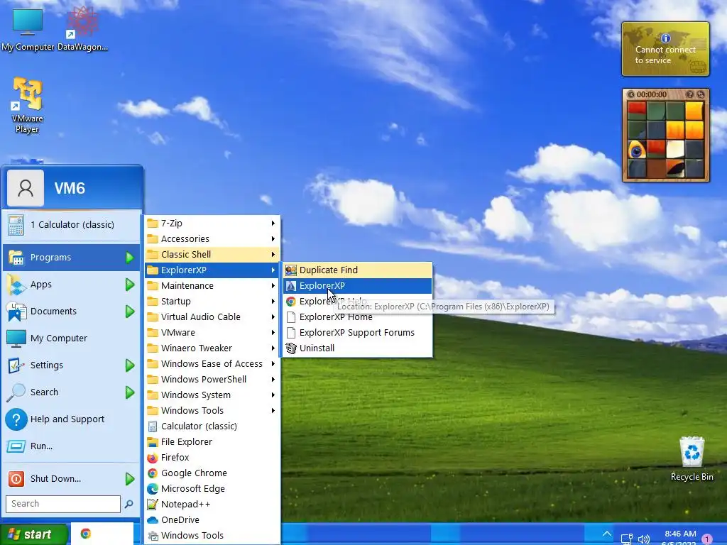Open the Accessories folder
The width and height of the screenshot is (727, 545).
[213, 238]
